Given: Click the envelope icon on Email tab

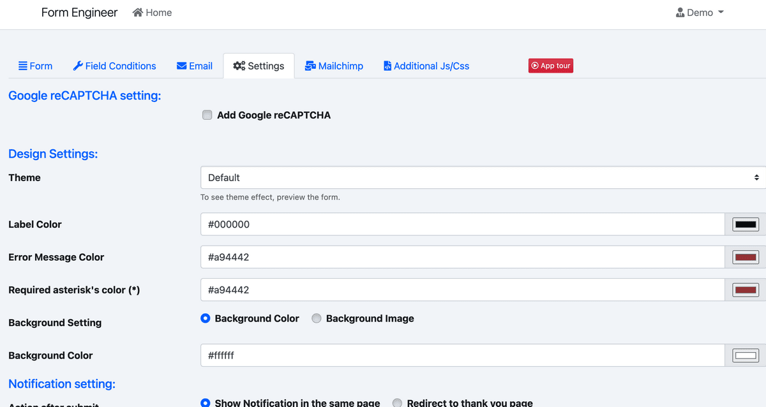Looking at the screenshot, I should tap(182, 66).
